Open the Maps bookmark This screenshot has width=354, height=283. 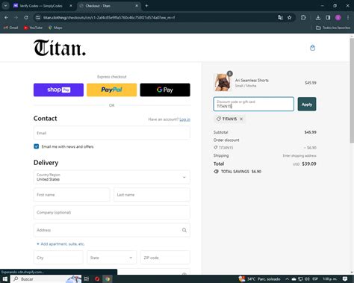[55, 28]
